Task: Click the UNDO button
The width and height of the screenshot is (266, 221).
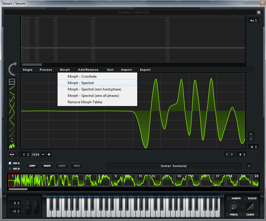Action: tap(62, 166)
